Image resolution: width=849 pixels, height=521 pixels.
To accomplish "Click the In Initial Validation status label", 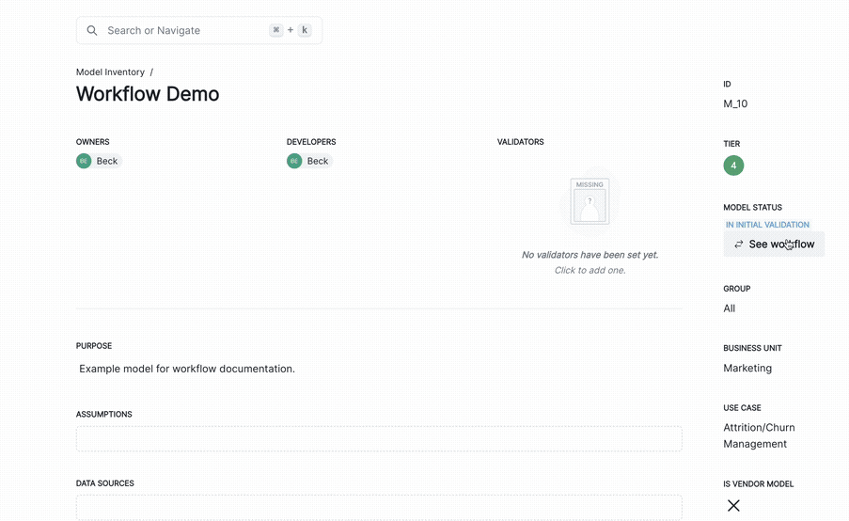I will 767,225.
